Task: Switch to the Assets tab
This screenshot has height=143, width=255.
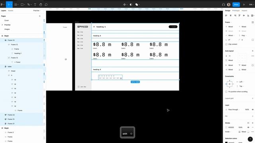Action: coord(11,11)
